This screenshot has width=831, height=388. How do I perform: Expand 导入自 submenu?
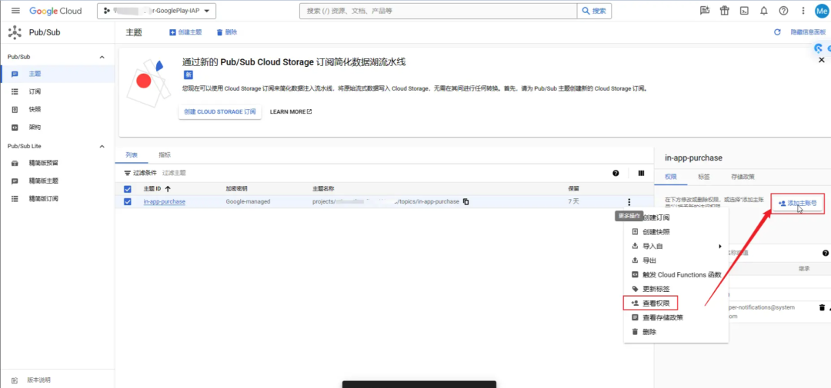click(677, 246)
